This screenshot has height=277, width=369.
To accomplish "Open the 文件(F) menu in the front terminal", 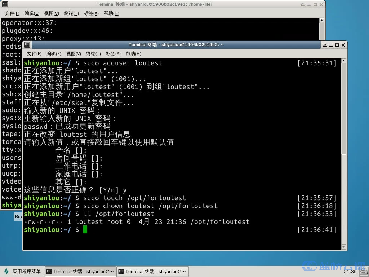I will tap(34, 54).
